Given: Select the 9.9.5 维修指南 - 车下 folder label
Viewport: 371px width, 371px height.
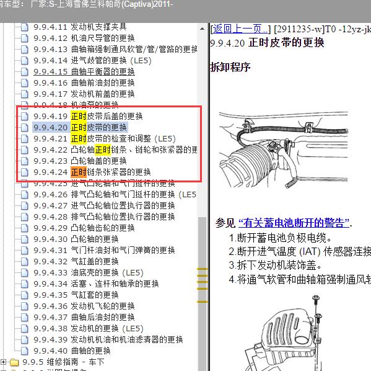Looking at the screenshot, I should click(x=63, y=362).
